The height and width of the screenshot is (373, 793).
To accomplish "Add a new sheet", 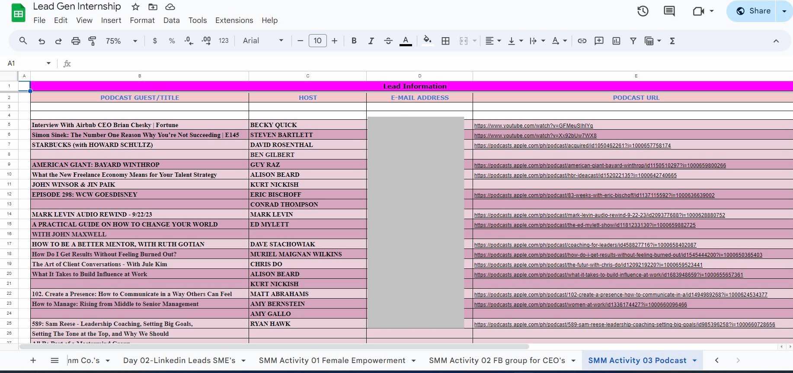I will tap(33, 360).
